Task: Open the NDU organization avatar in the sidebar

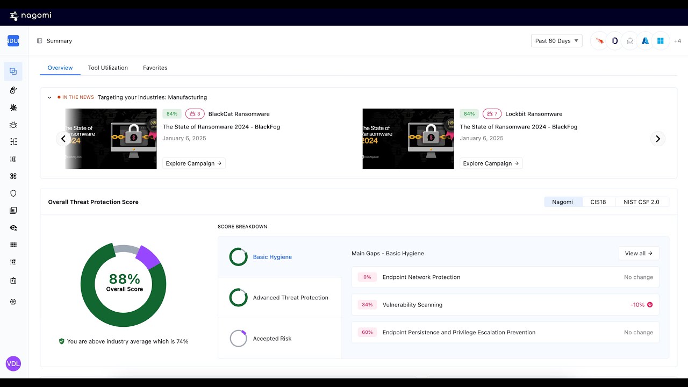Action: click(13, 41)
